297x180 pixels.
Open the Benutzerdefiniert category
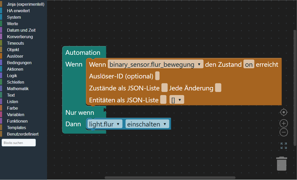point(23,134)
